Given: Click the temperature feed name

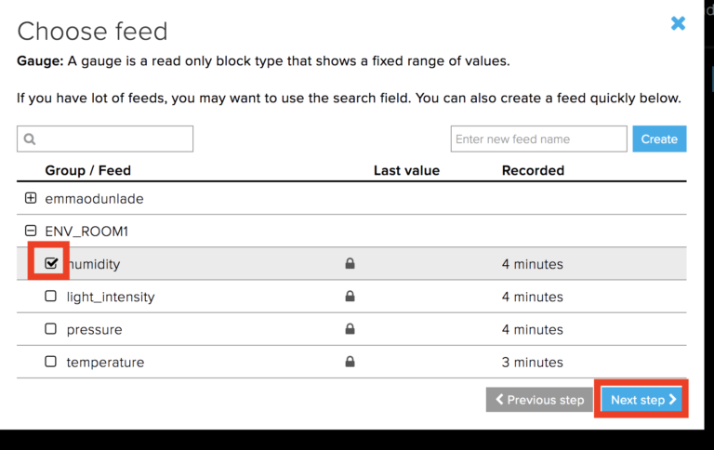Looking at the screenshot, I should (x=105, y=362).
